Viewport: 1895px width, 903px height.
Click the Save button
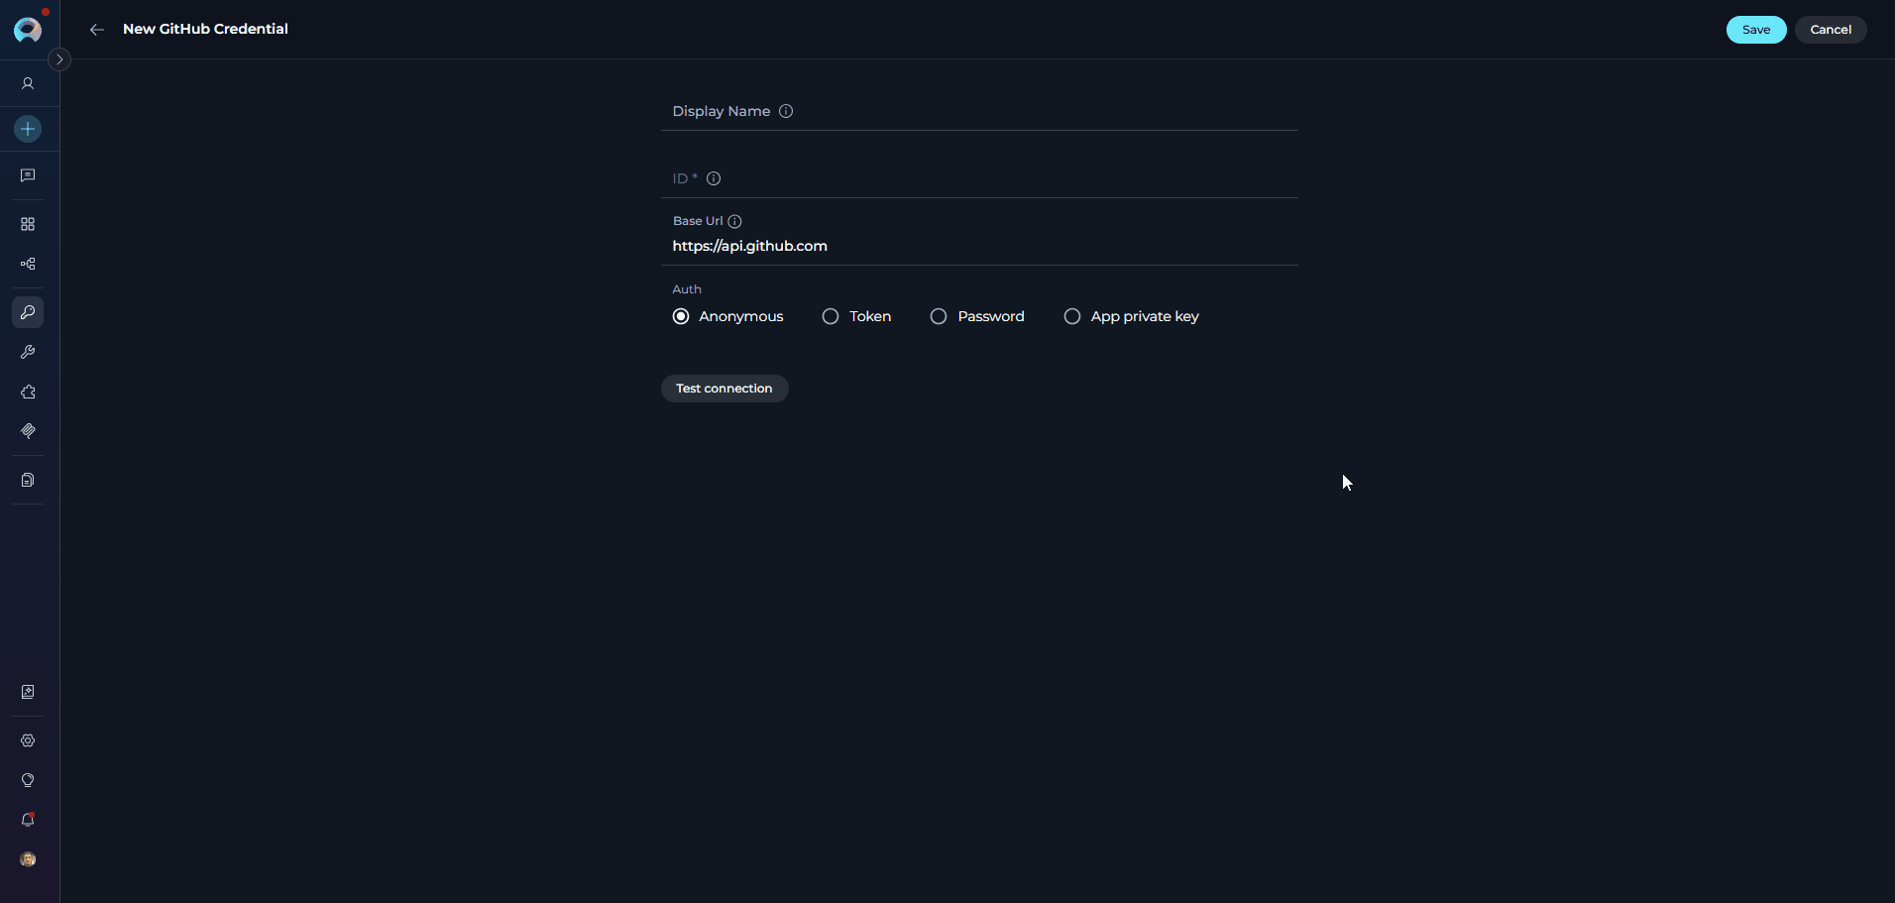[1756, 30]
